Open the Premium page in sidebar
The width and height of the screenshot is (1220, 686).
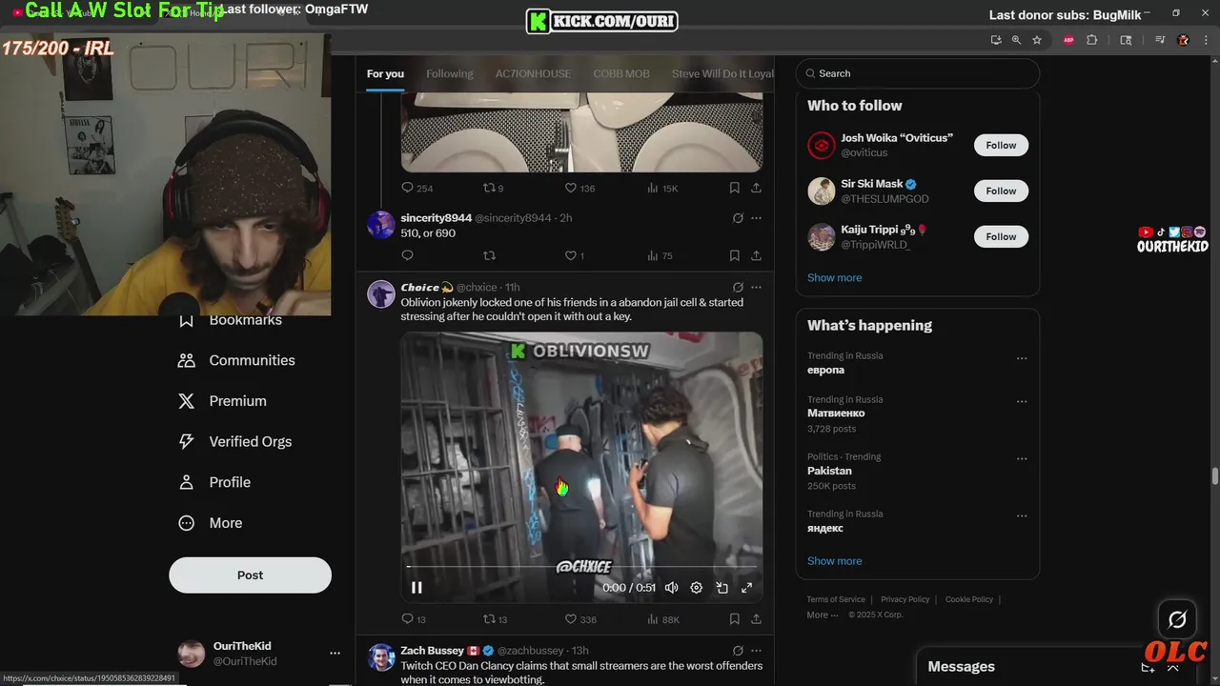pos(222,401)
